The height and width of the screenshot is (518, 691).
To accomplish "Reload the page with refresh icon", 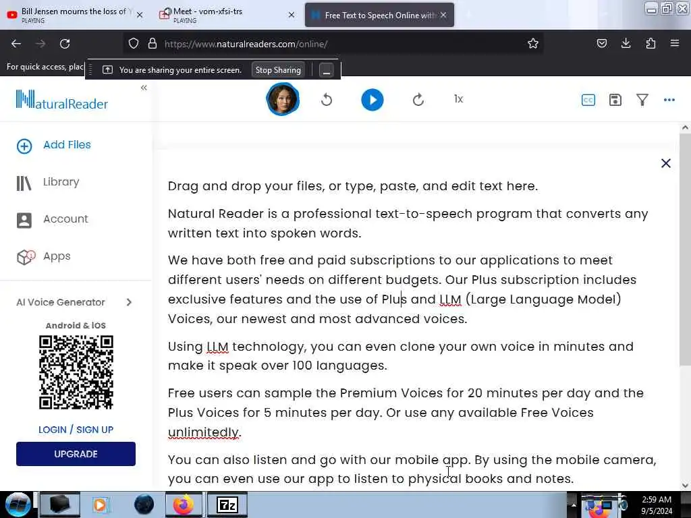I will (65, 44).
